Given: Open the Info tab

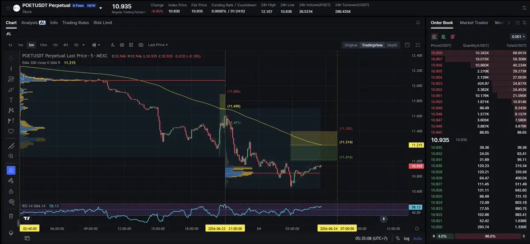Looking at the screenshot, I should click(54, 23).
